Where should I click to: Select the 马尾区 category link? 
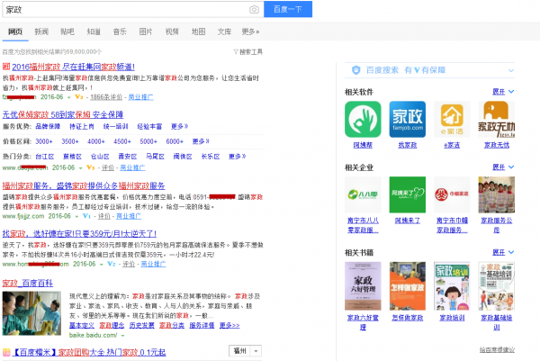click(155, 157)
